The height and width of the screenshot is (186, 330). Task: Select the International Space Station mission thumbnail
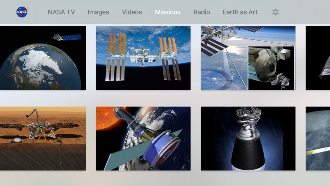point(143,58)
